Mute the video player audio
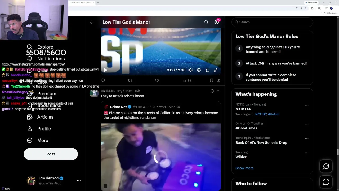339x191 pixels. [190, 70]
